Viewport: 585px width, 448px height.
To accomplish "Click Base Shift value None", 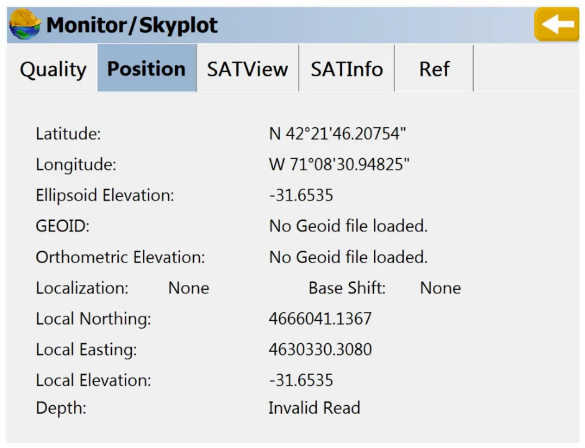I will (x=441, y=288).
